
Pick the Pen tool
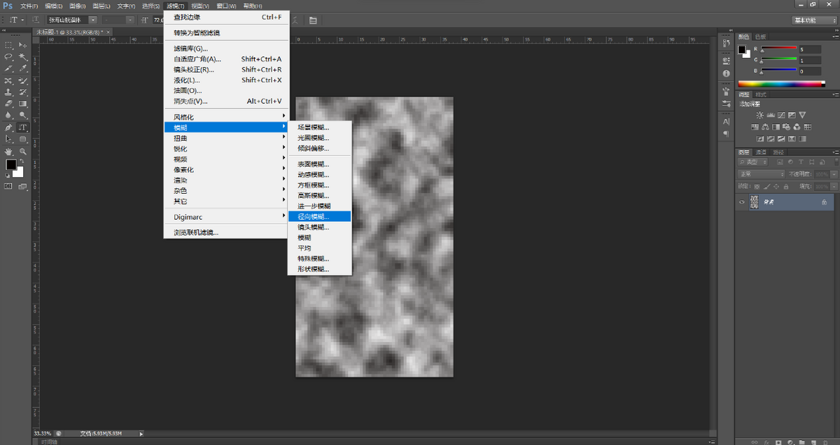click(x=8, y=127)
